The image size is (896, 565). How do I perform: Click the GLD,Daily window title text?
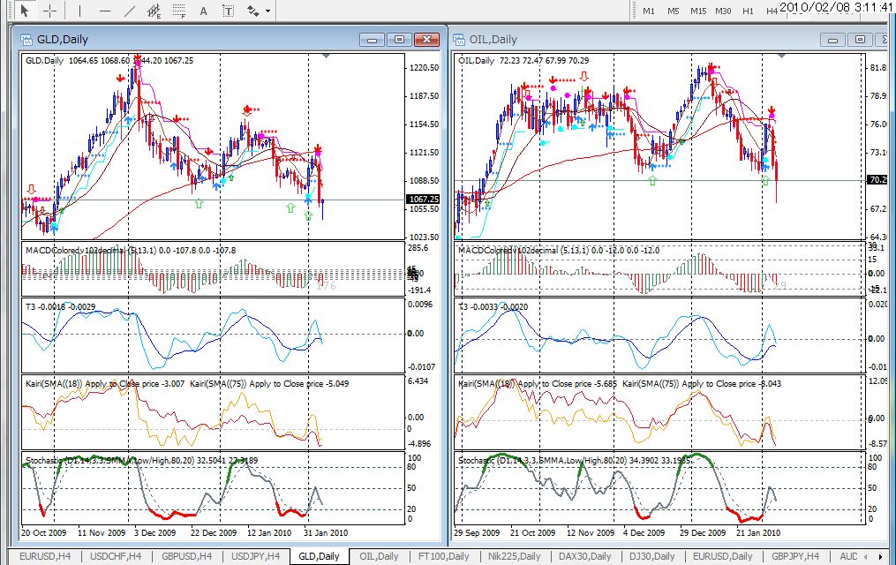(x=63, y=40)
